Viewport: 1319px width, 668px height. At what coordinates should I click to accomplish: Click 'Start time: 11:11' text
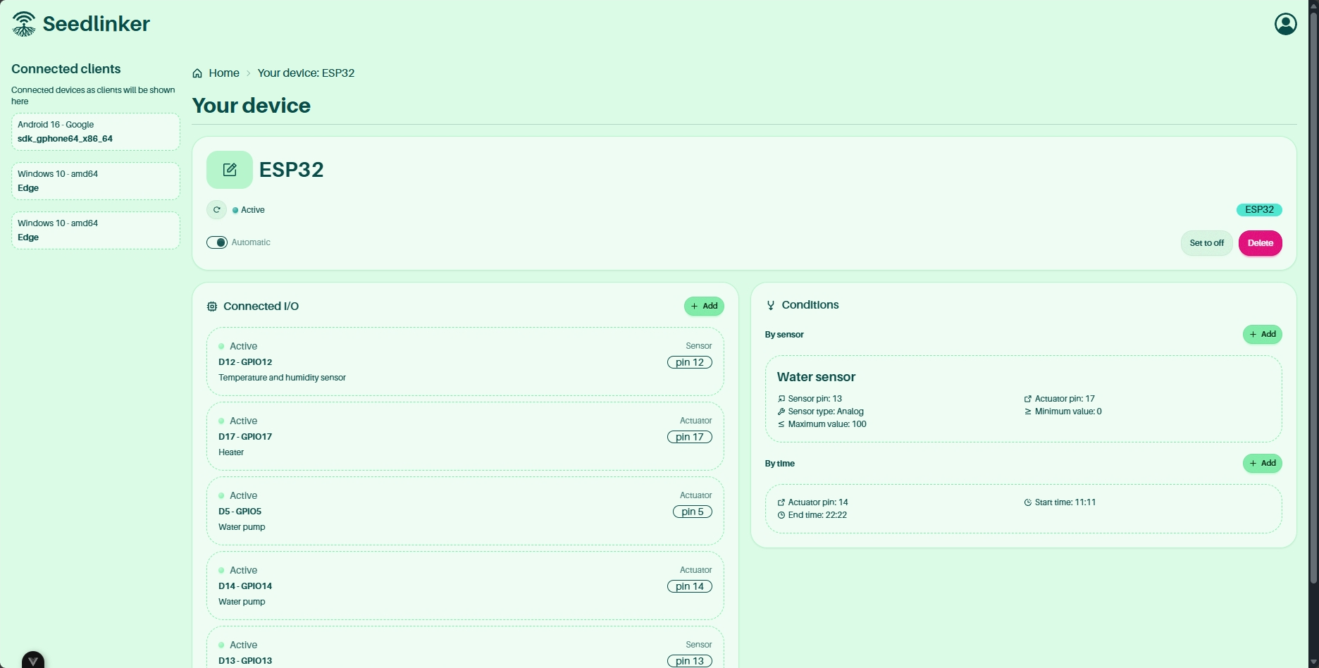[x=1065, y=502]
